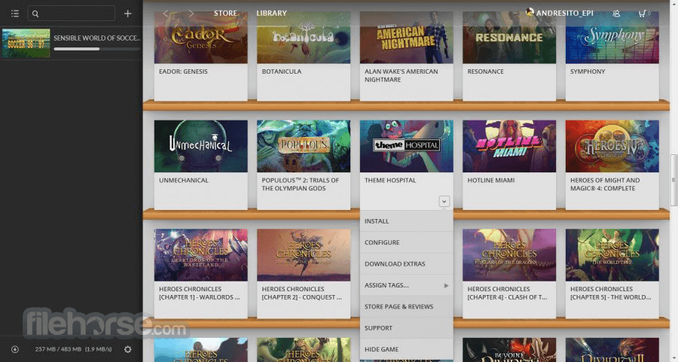Open Resonance game cover
Viewport: 678px width, 362px height.
coord(509,38)
